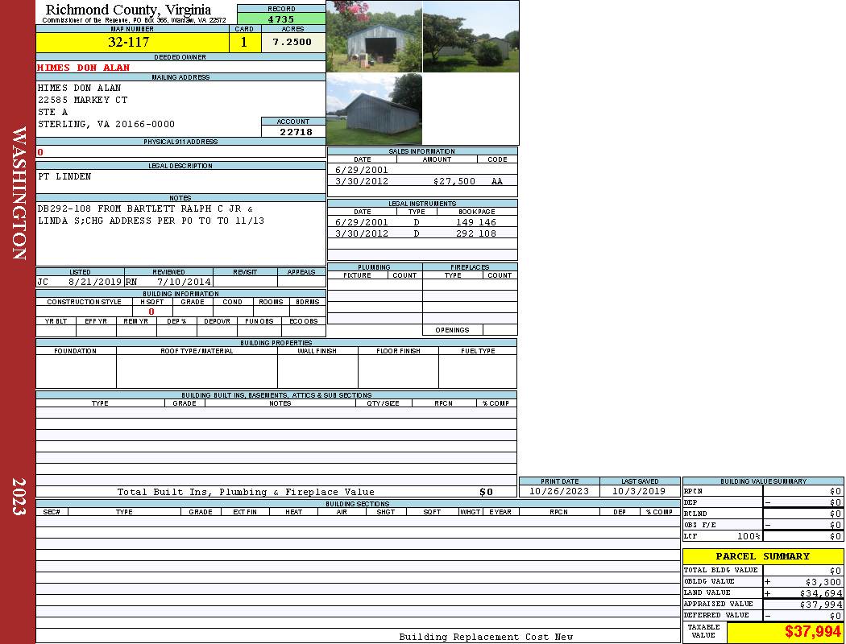Click the listed date 8/21/2019
Image resolution: width=846 pixels, height=644 pixels.
click(93, 283)
